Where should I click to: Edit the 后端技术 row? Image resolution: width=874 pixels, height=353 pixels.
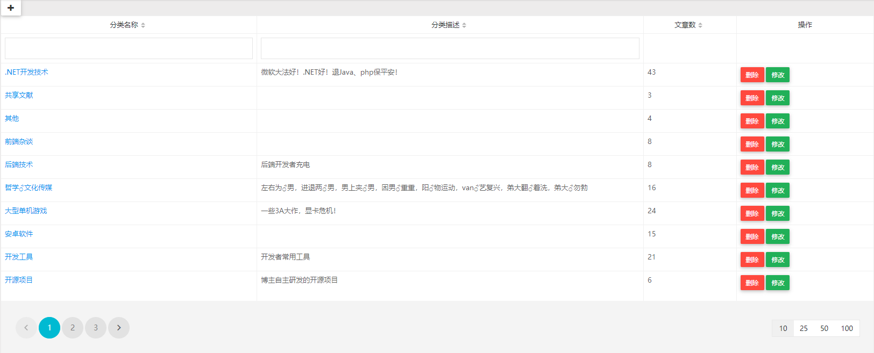[778, 168]
